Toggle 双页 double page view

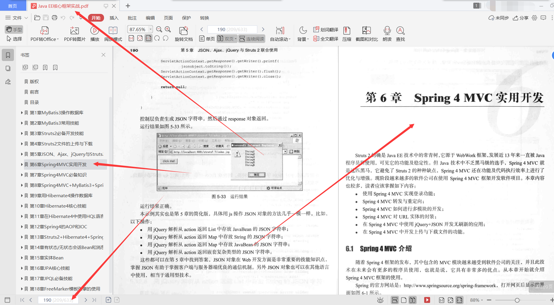227,39
